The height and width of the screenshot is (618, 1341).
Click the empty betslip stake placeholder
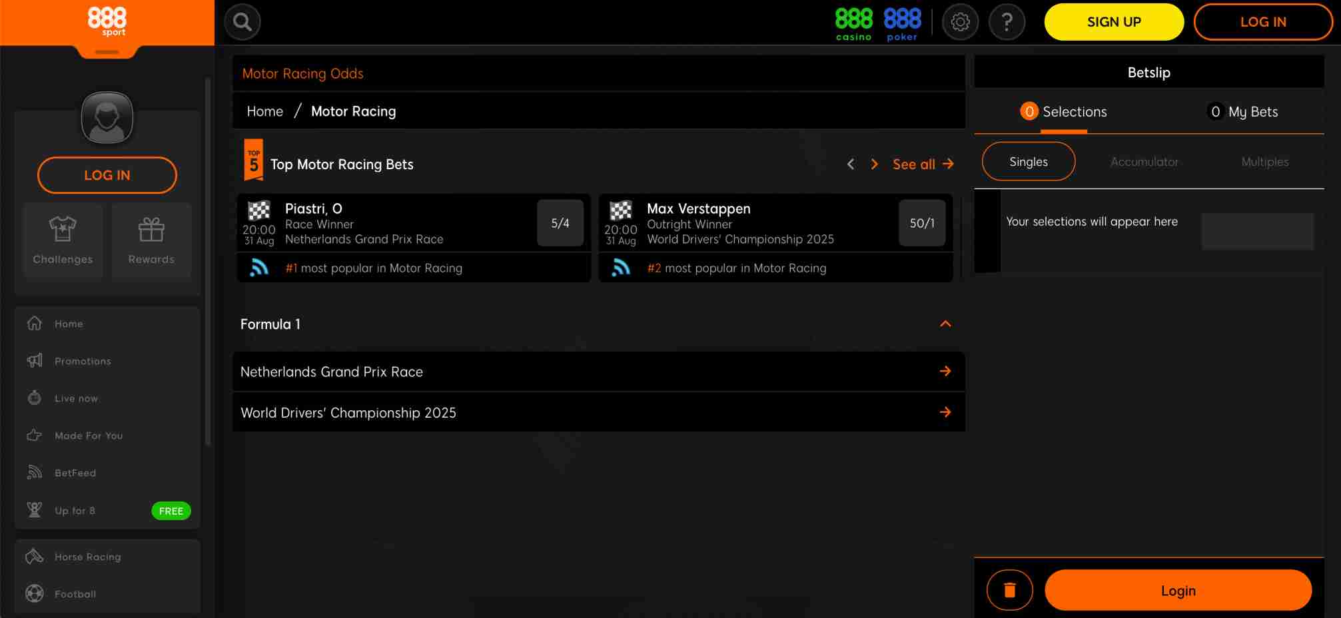1258,231
